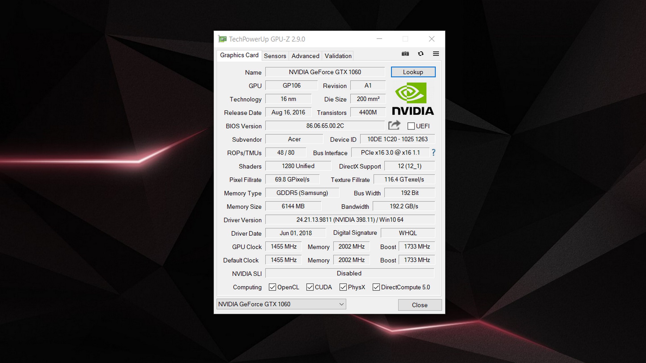Click the Memory Size field 6144 MB
This screenshot has height=363, width=646.
coord(293,206)
